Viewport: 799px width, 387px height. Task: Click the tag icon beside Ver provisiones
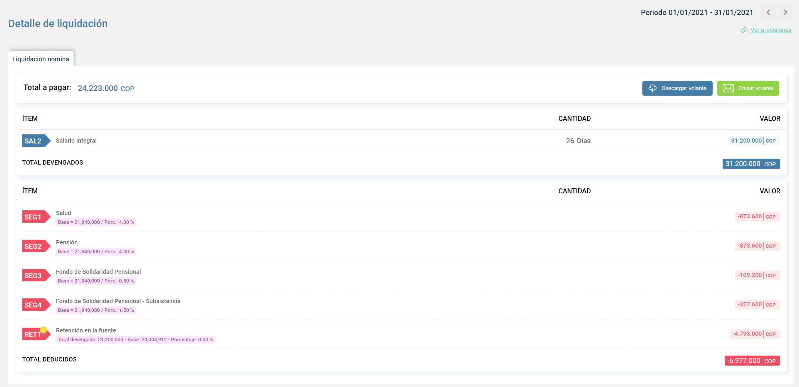pyautogui.click(x=744, y=30)
